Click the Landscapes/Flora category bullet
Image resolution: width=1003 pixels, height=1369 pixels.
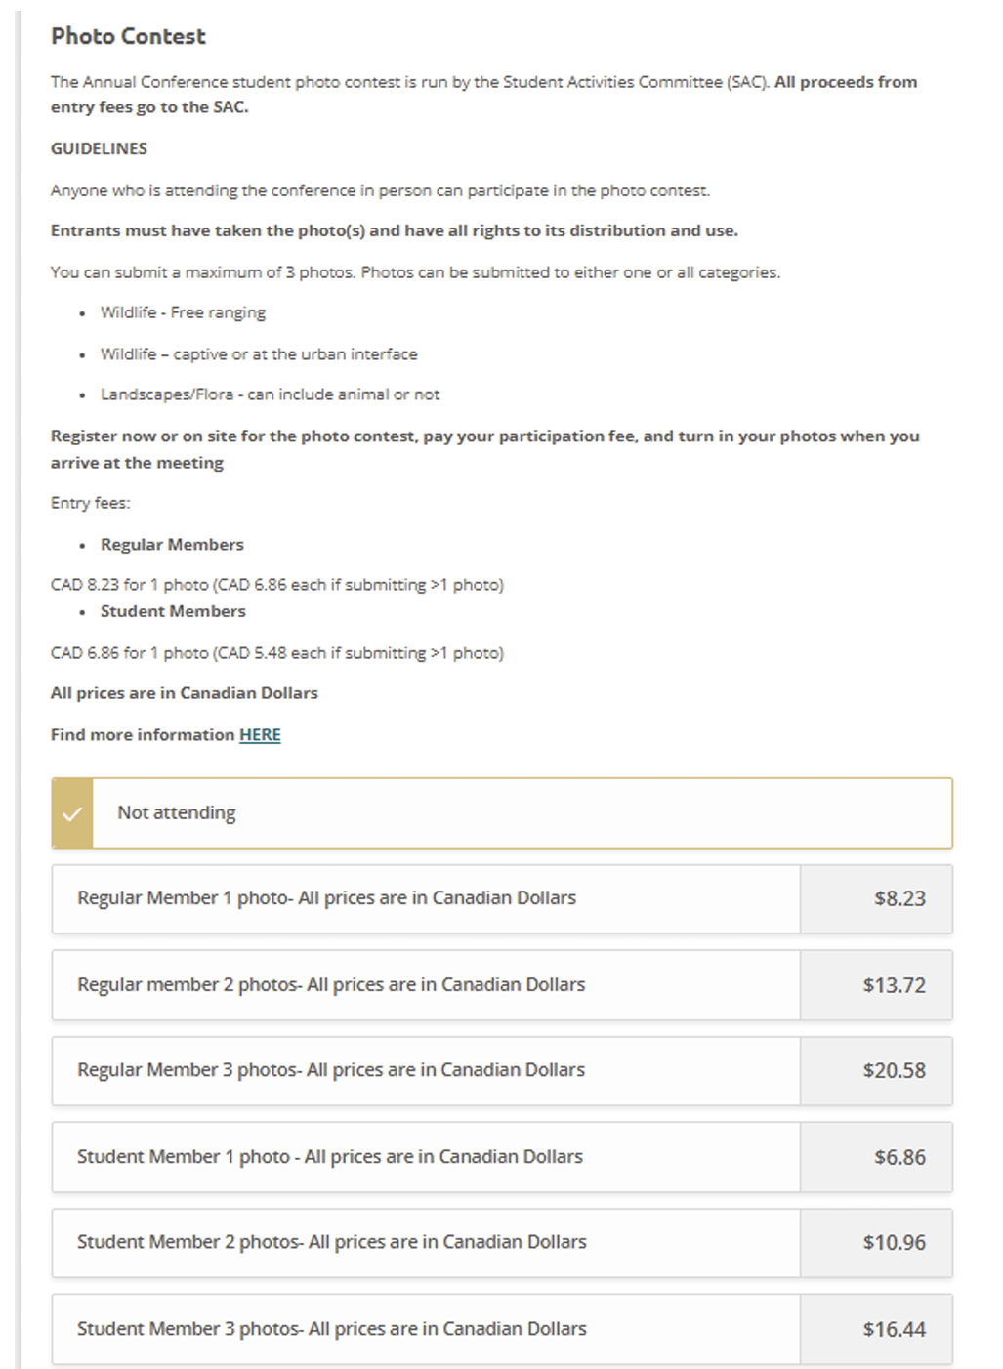click(270, 394)
